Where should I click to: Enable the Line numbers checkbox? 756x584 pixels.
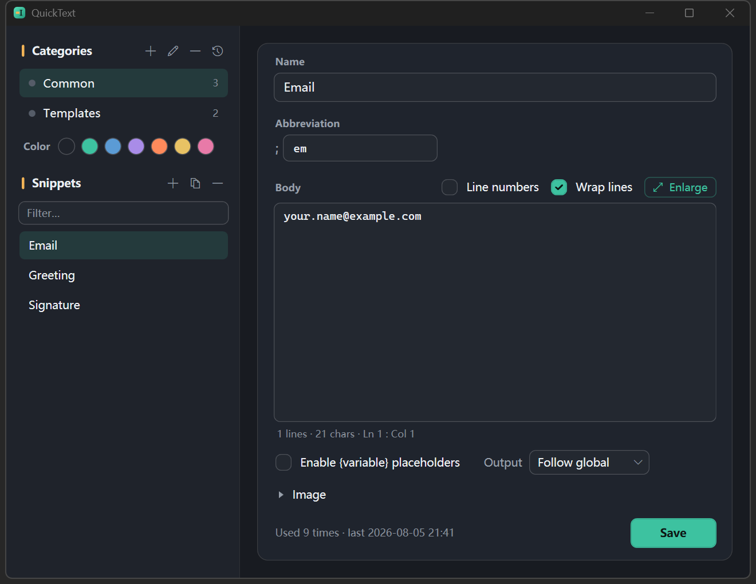450,187
